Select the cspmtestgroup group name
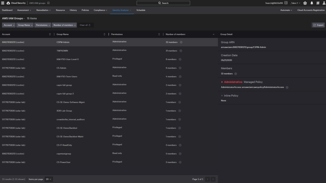 pos(64,154)
